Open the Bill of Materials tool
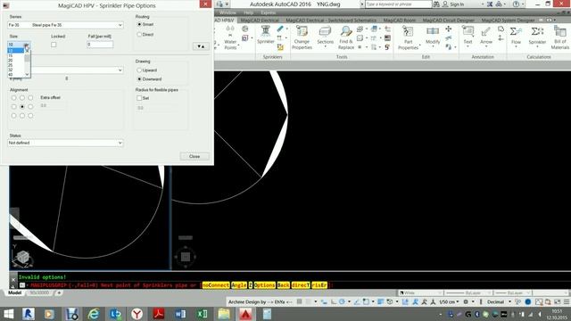 pyautogui.click(x=559, y=37)
